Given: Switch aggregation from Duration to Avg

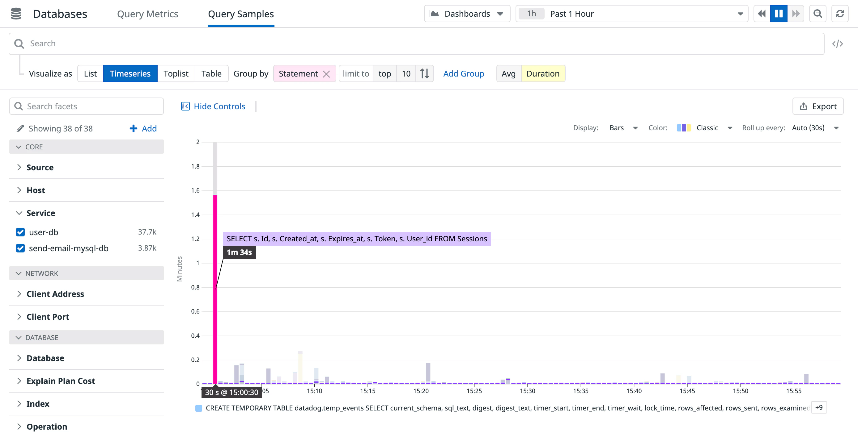Looking at the screenshot, I should click(x=508, y=73).
